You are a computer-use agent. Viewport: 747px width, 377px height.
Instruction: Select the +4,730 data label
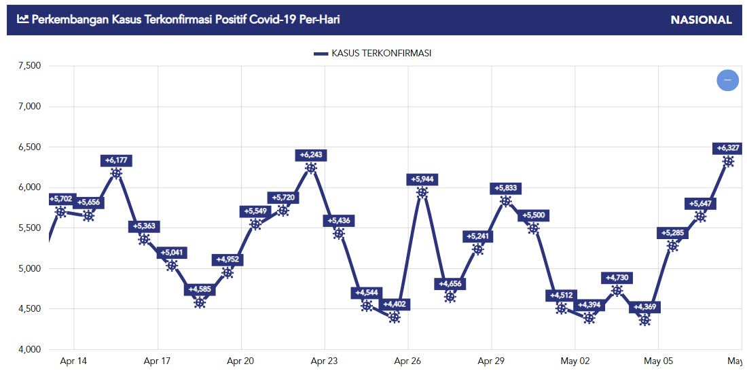617,278
